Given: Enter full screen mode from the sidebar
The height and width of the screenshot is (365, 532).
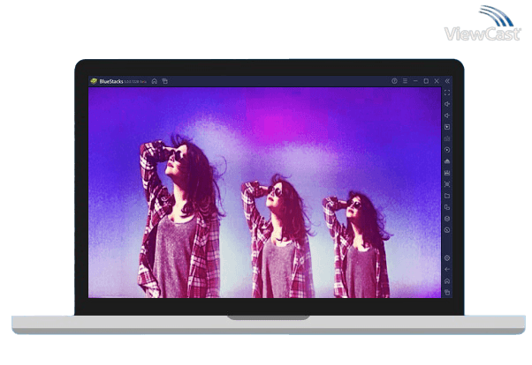Looking at the screenshot, I should pos(447,93).
